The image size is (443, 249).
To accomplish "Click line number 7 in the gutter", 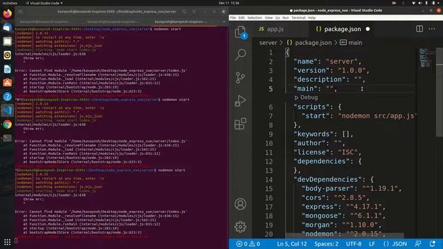I will [271, 116].
